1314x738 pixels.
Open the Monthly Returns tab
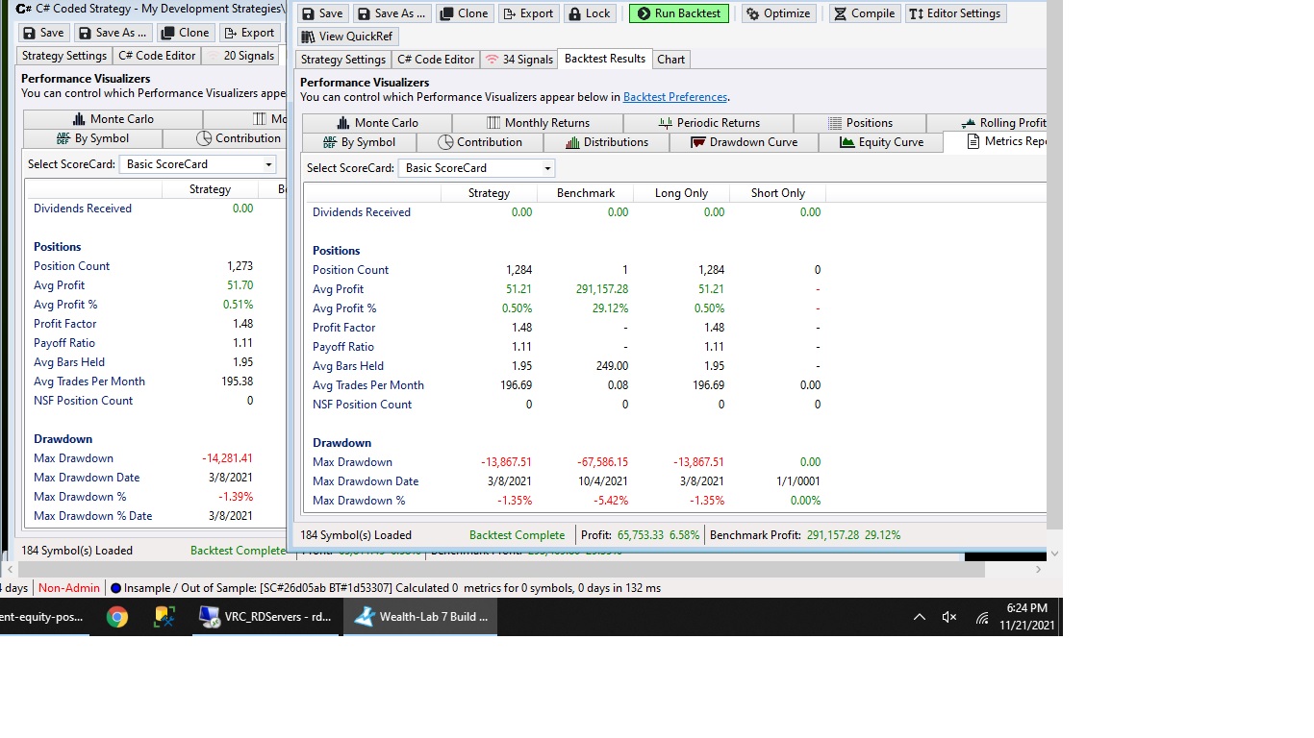(538, 123)
